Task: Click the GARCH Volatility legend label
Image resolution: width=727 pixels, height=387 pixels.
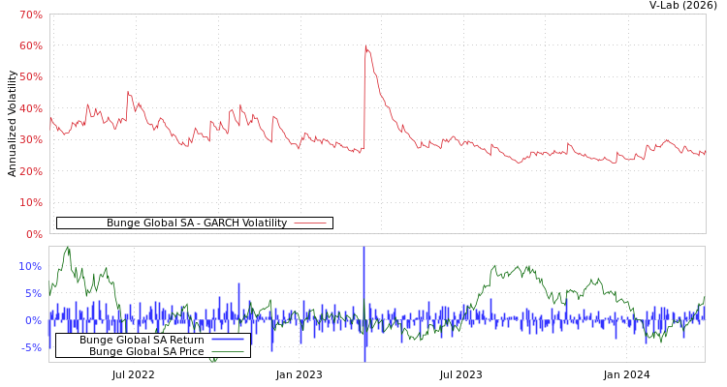Action: (196, 223)
